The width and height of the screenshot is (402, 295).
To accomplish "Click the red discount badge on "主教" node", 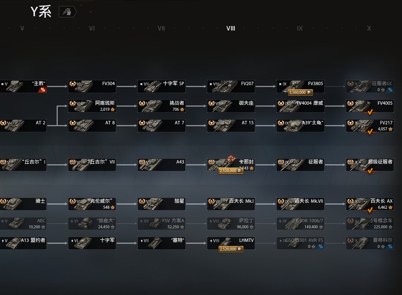I will [43, 90].
